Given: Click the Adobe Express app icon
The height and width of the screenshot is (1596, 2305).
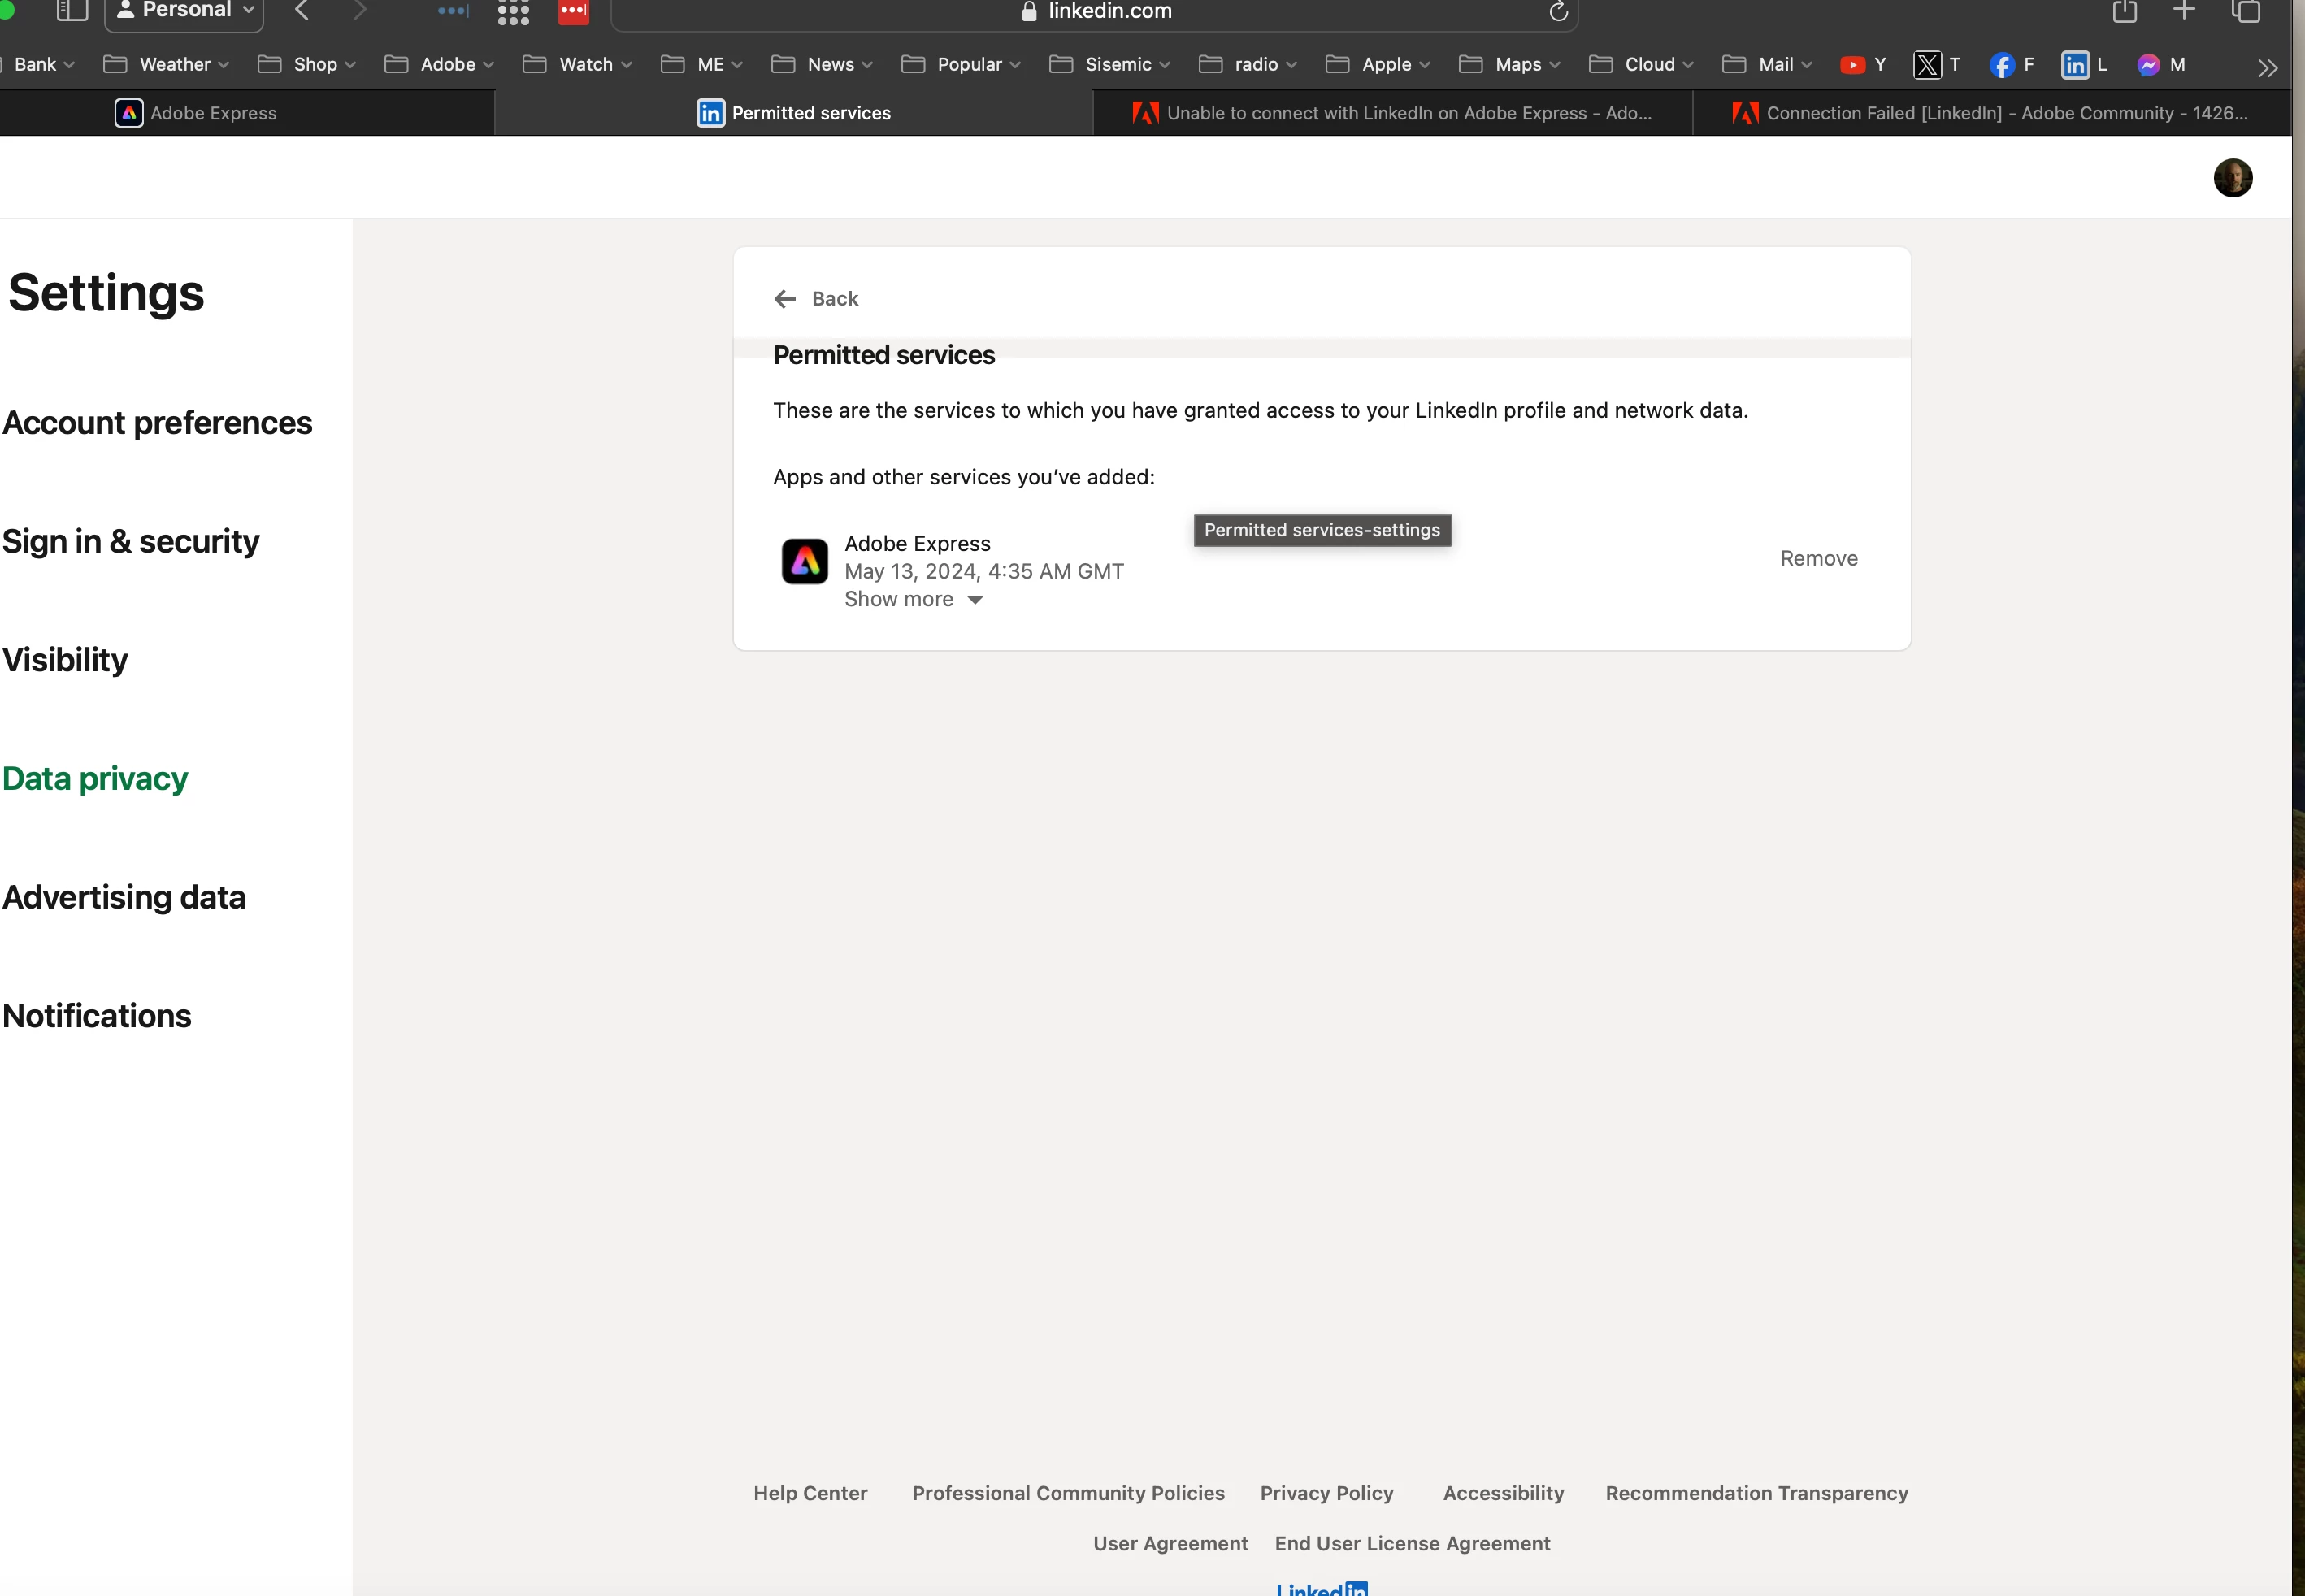Looking at the screenshot, I should tap(804, 561).
